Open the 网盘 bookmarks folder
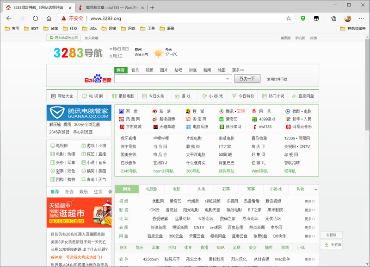Screen dimensions: 370x267 point(128,28)
